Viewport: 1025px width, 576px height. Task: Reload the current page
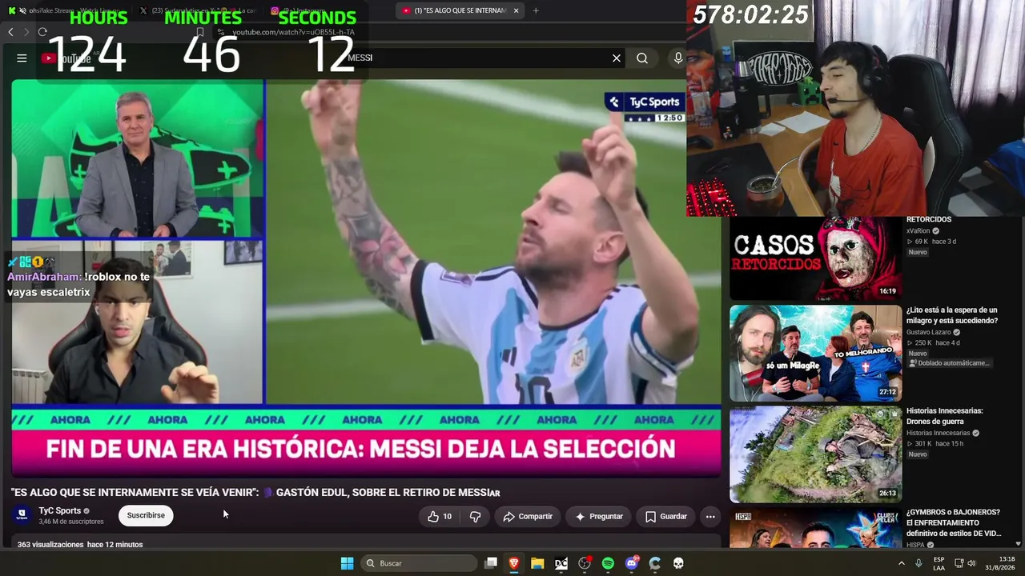42,32
